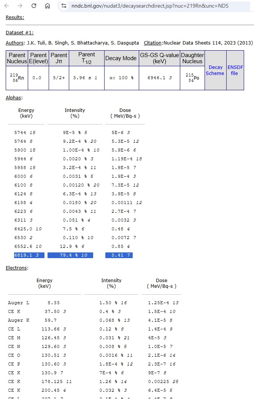Image resolution: width=254 pixels, height=399 pixels.
Task: Go to the browser home page icon
Action: [48, 6]
